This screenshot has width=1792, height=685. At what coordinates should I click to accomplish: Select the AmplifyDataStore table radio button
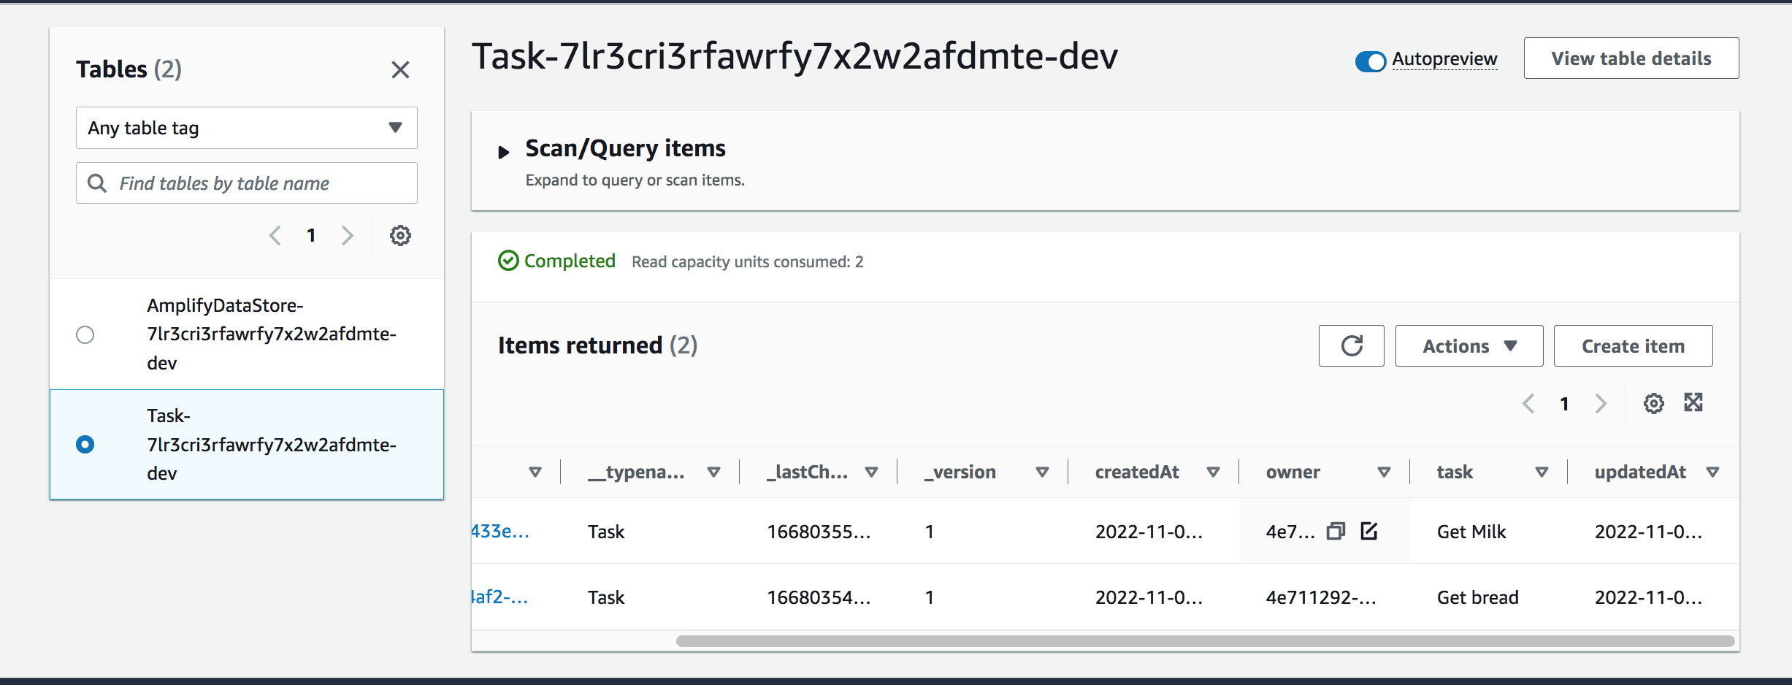(x=85, y=334)
